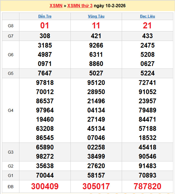Select the G1 number 70044
175x194 pixels.
[45, 175]
